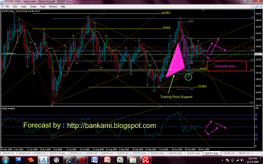263x164 pixels.
Task: Click the battery power tray icon
Action: 232,160
